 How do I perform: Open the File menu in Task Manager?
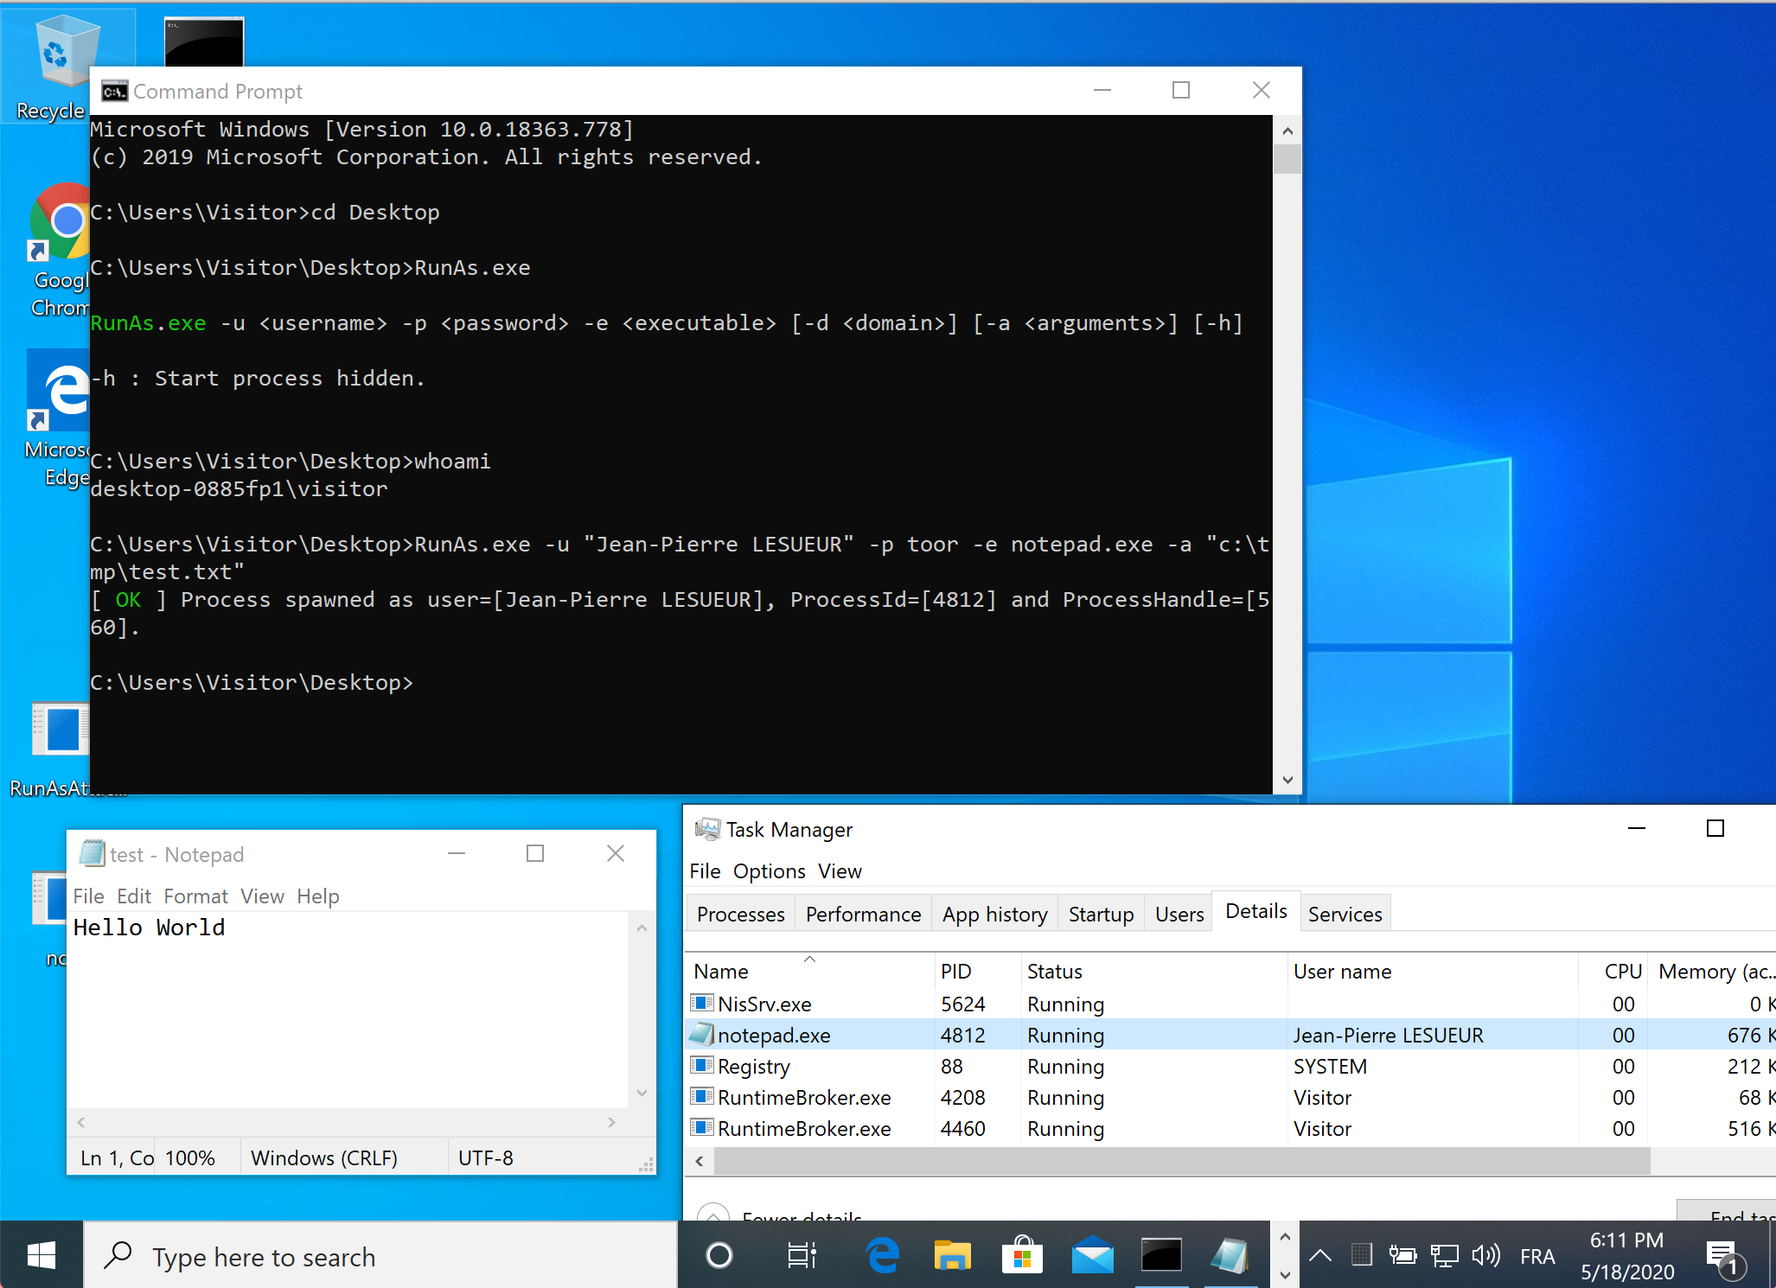coord(705,871)
